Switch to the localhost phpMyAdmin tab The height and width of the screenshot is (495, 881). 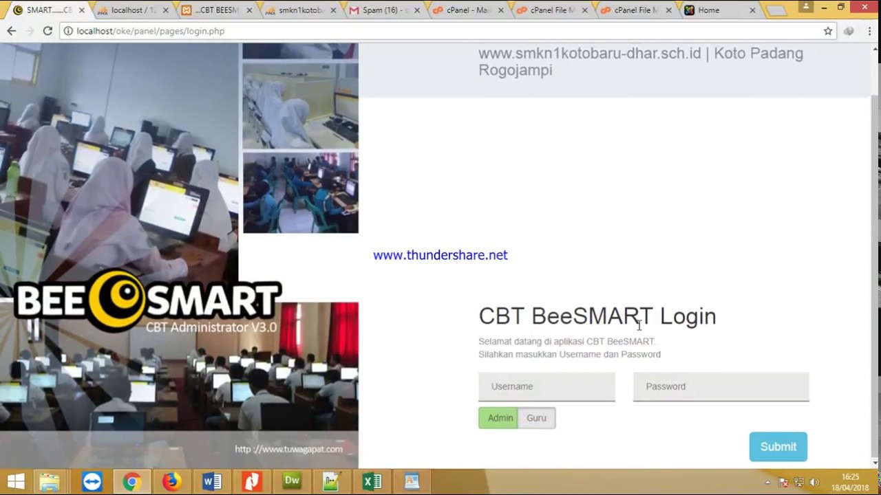coord(132,10)
